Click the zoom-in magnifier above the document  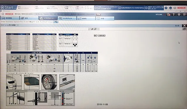(x=92, y=29)
